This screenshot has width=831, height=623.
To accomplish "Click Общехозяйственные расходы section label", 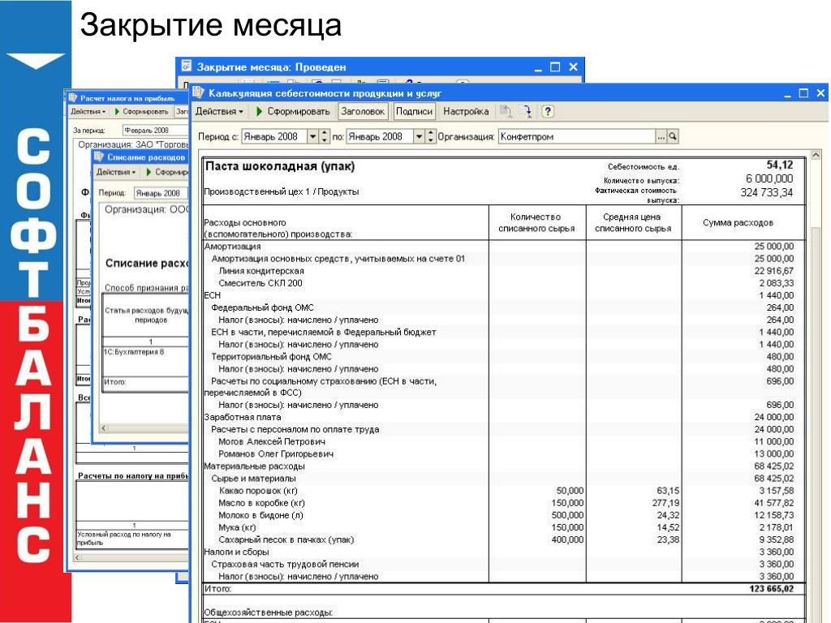I will point(268,612).
